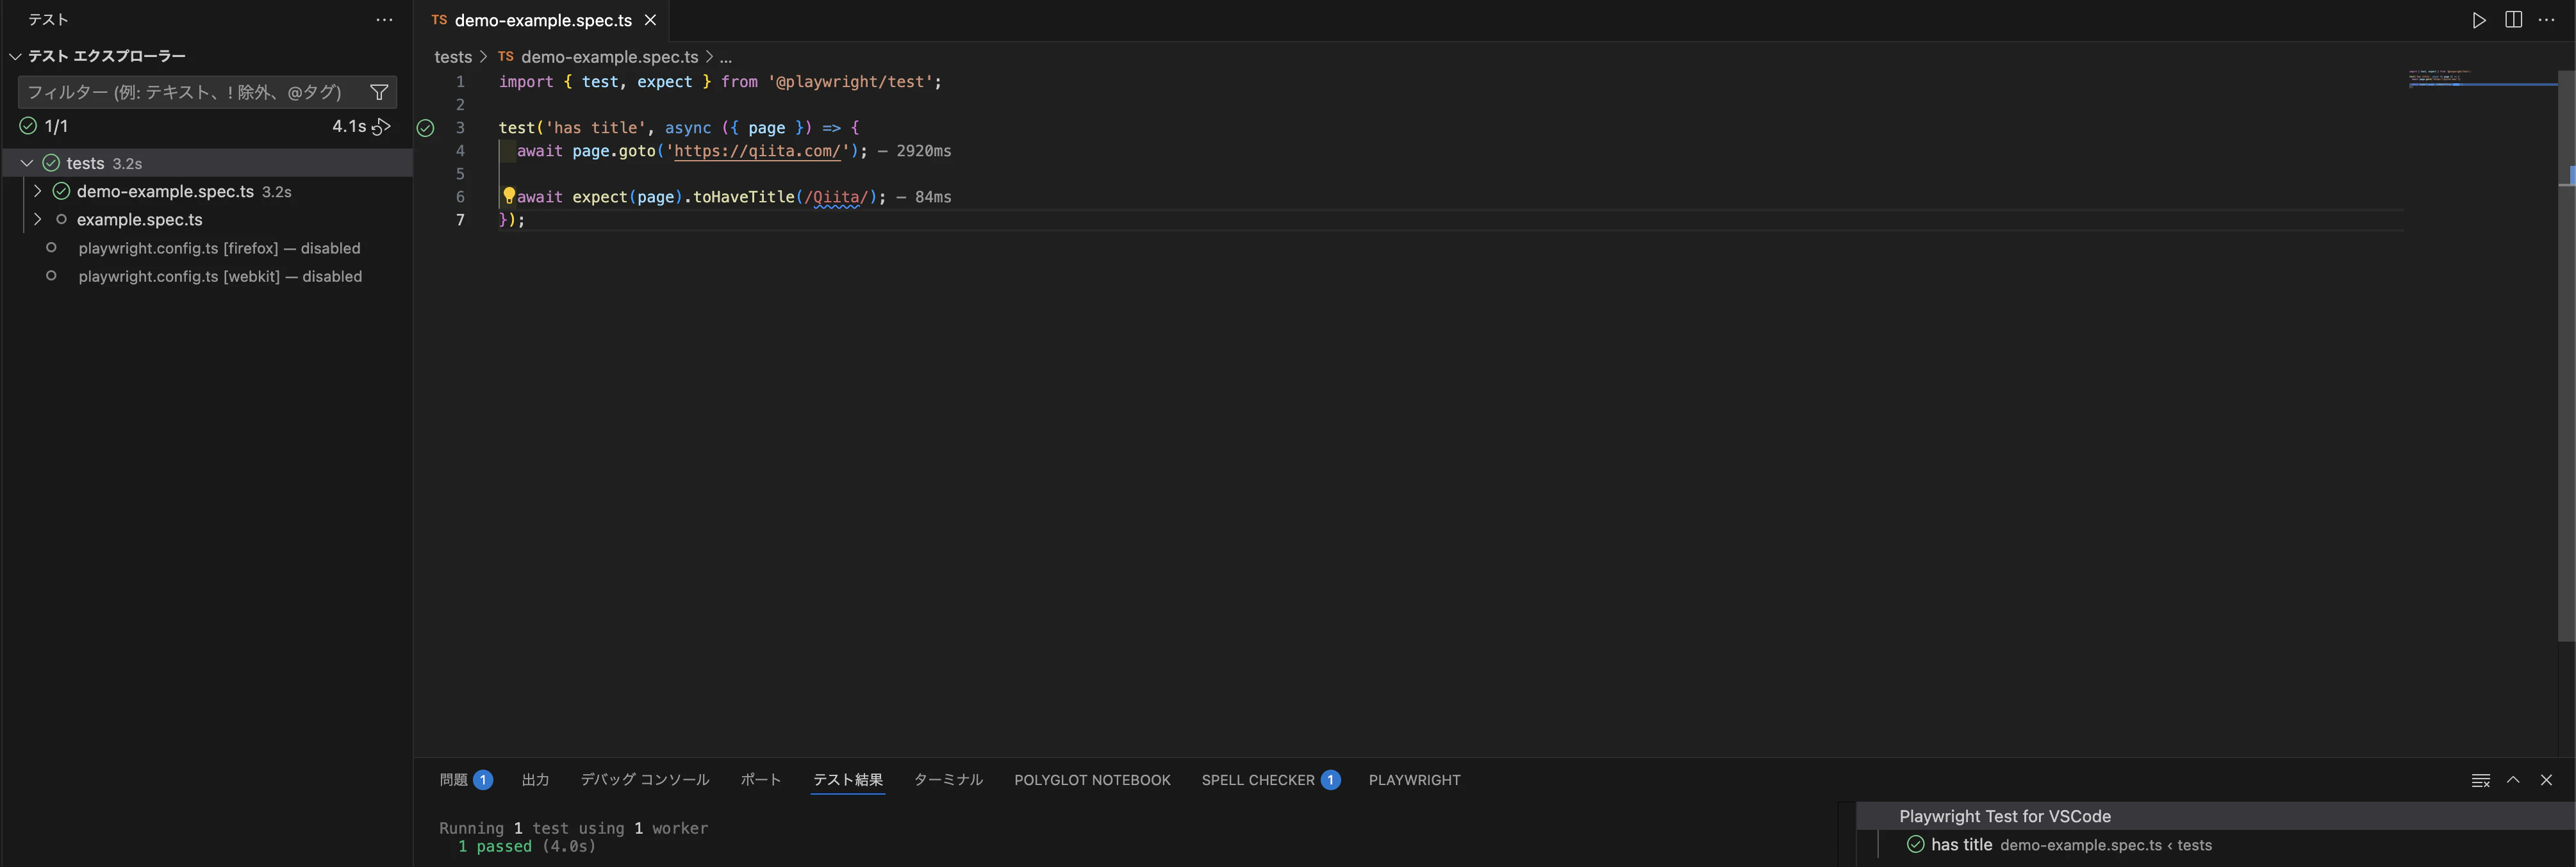Collapse the tests folder tree node
The width and height of the screenshot is (2576, 867).
(x=27, y=163)
